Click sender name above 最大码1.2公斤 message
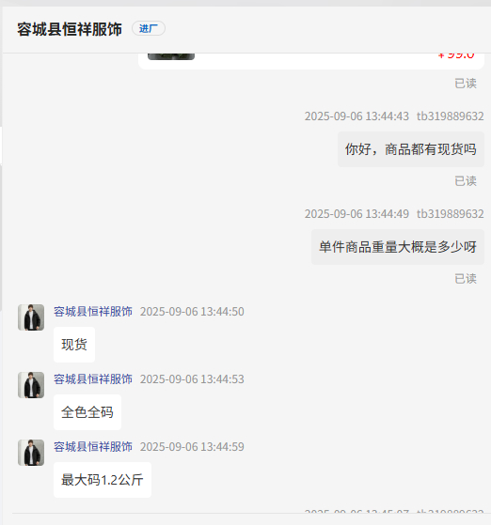 [x=93, y=447]
